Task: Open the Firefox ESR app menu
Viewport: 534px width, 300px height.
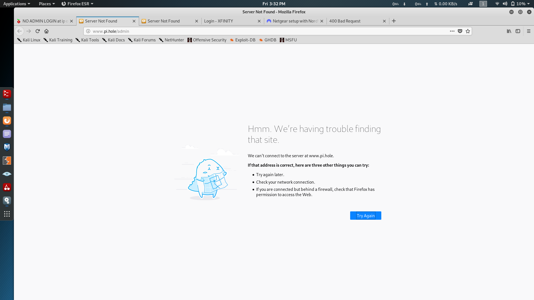Action: [x=77, y=4]
